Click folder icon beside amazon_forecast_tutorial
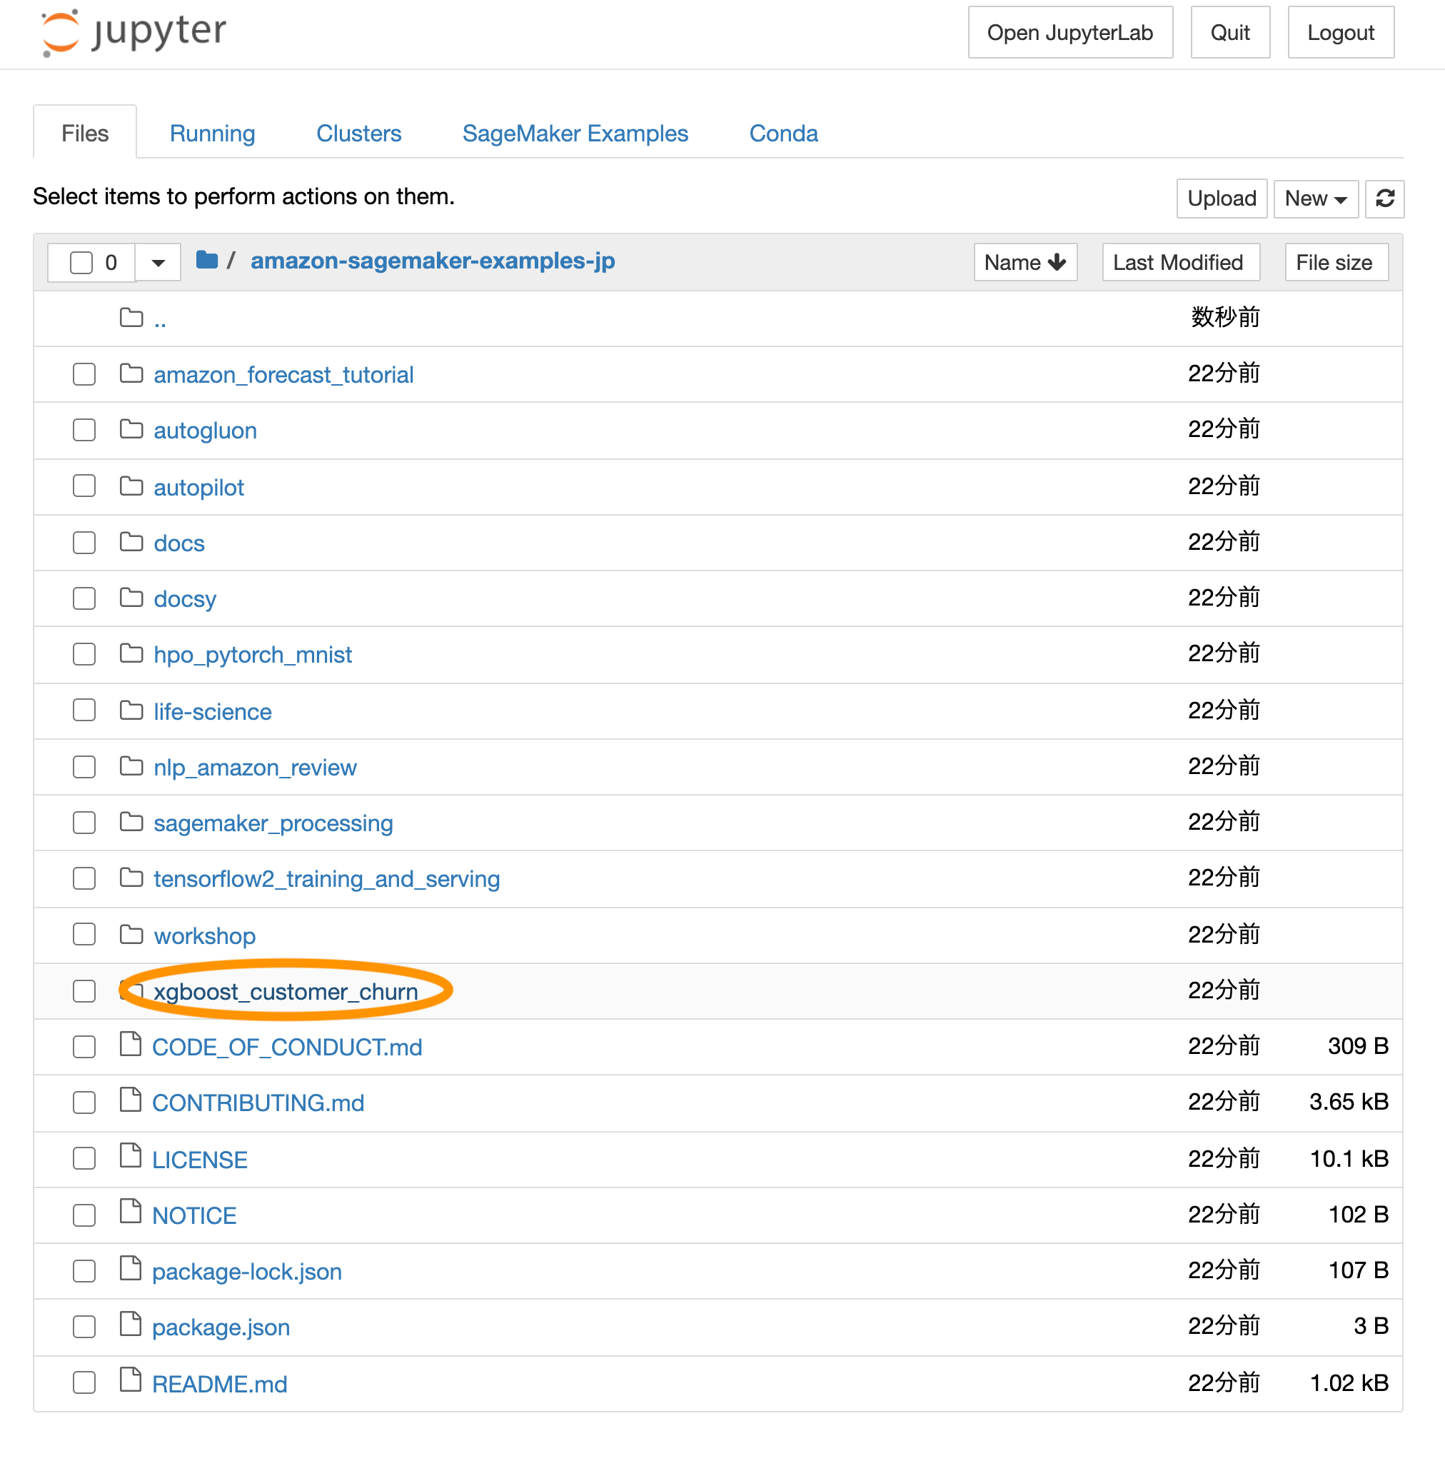 [131, 373]
